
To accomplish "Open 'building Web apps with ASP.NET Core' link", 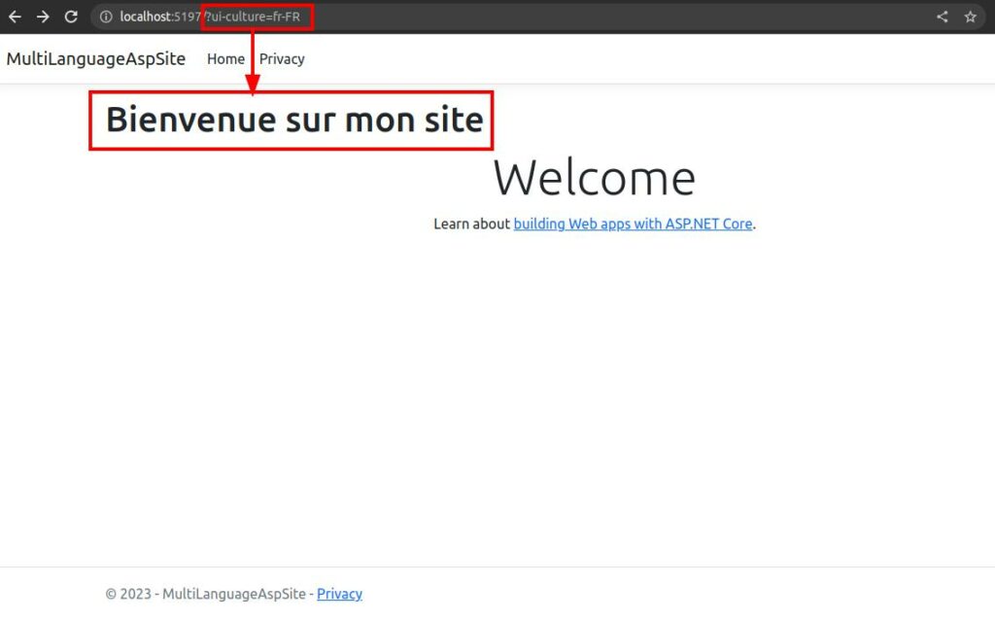I will coord(633,224).
